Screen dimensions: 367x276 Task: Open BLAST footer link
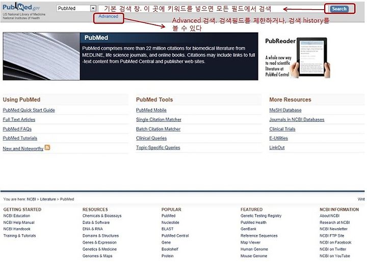167,229
